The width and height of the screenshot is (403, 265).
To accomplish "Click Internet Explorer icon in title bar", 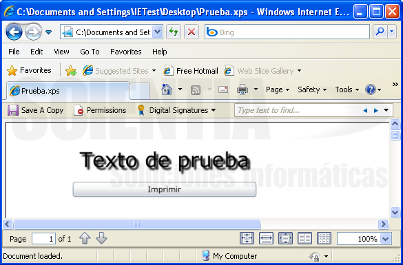I will point(9,11).
